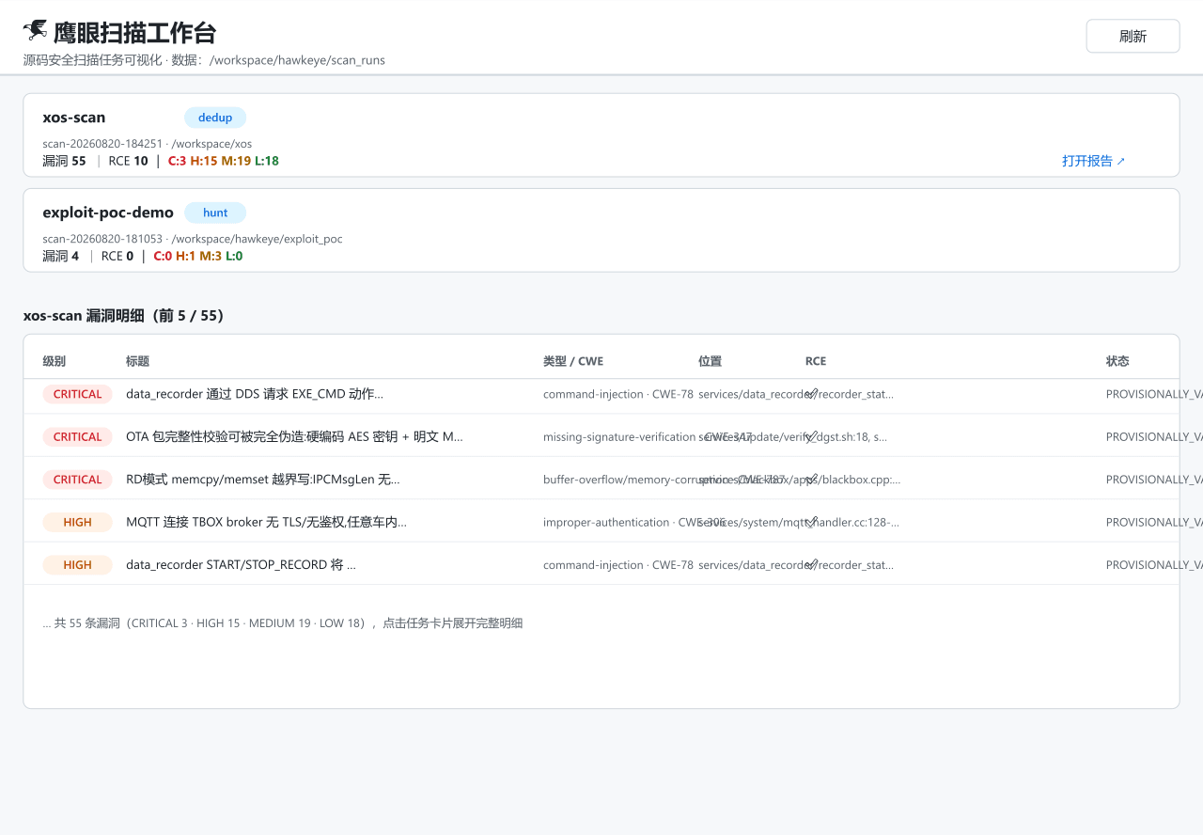Viewport: 1203px width, 835px height.
Task: Click the L:18 low count
Action: pos(267,161)
